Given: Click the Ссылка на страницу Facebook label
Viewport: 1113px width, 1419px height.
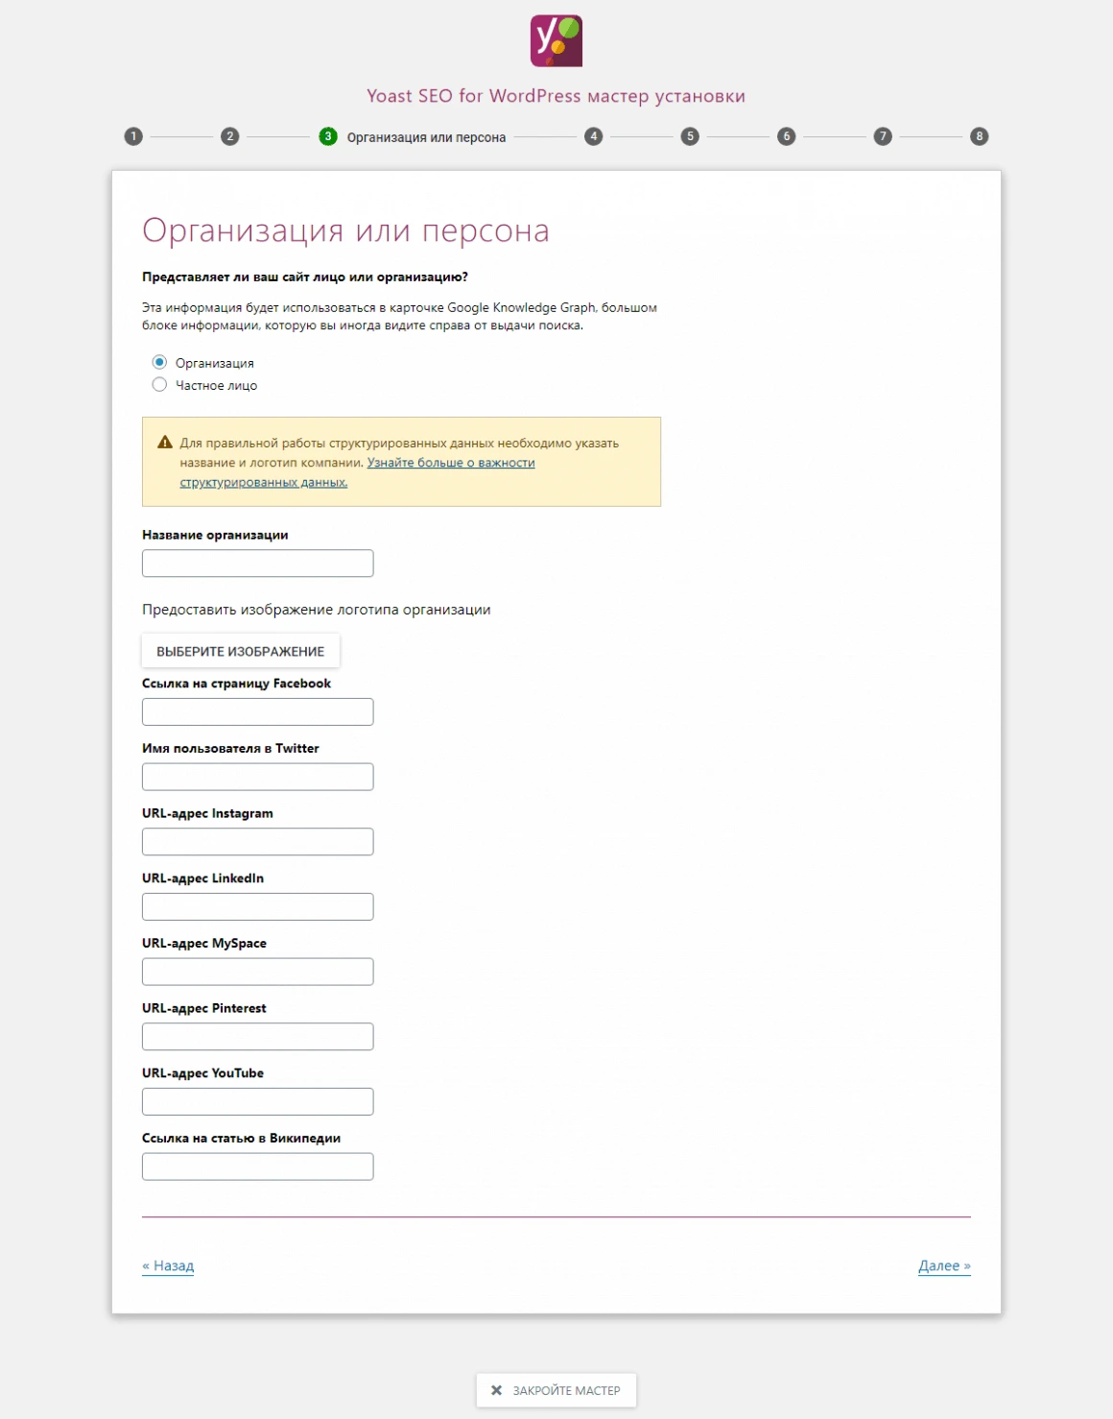Looking at the screenshot, I should click(236, 684).
